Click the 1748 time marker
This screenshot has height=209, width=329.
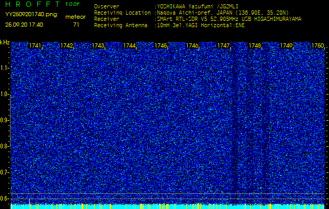click(255, 45)
